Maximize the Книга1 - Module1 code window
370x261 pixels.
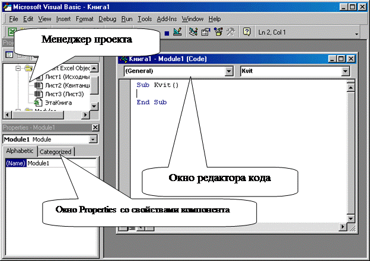[341, 59]
